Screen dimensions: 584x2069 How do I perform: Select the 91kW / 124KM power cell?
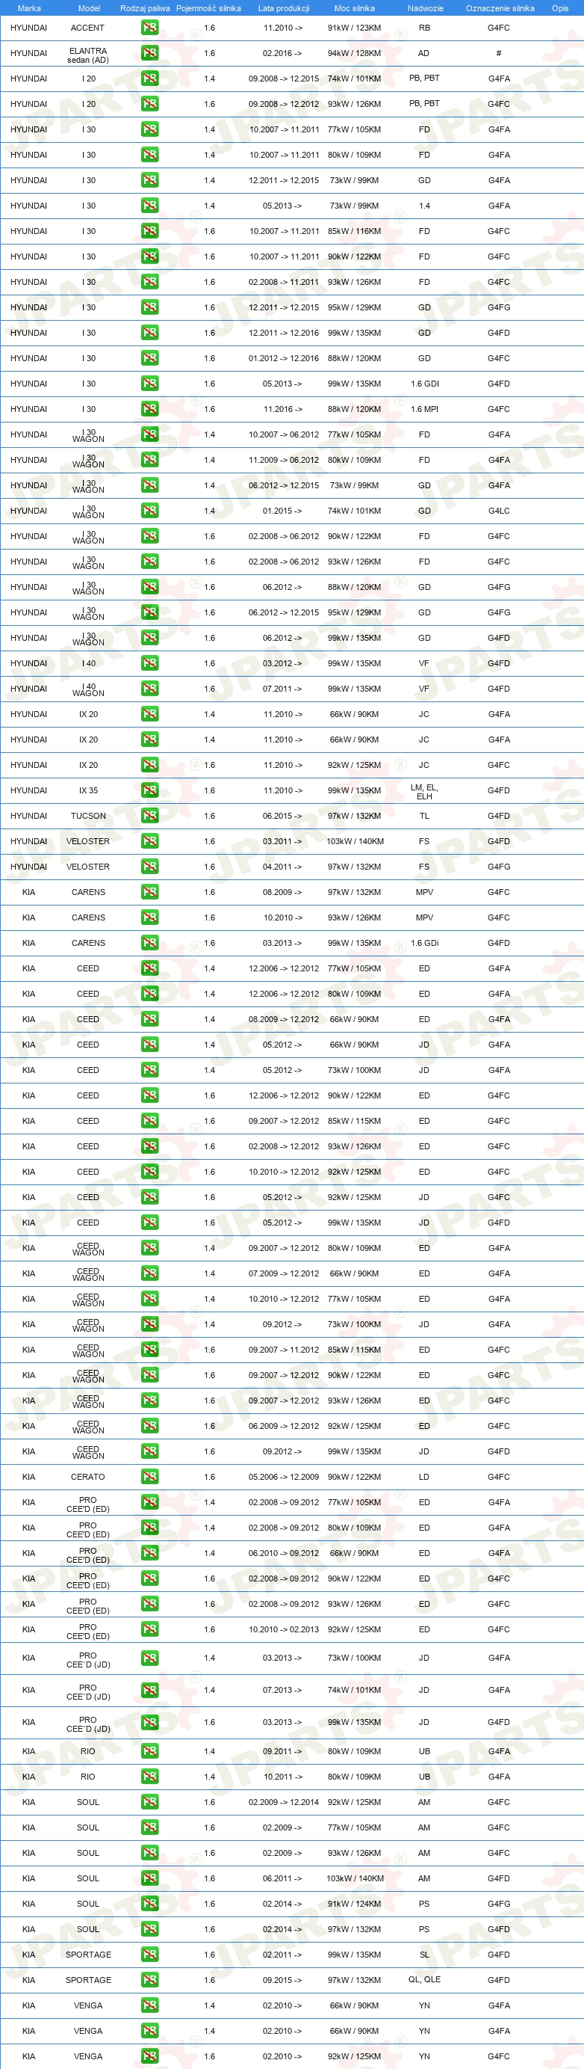point(354,1904)
